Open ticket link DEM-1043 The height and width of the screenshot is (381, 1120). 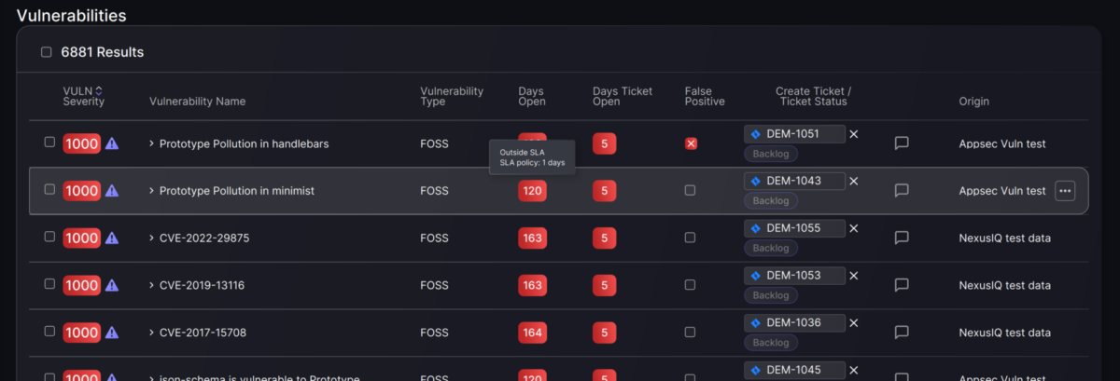coord(793,181)
